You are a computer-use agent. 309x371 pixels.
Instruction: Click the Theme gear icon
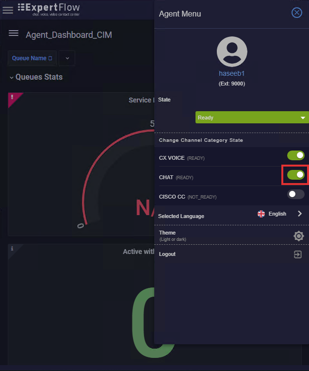click(x=299, y=236)
